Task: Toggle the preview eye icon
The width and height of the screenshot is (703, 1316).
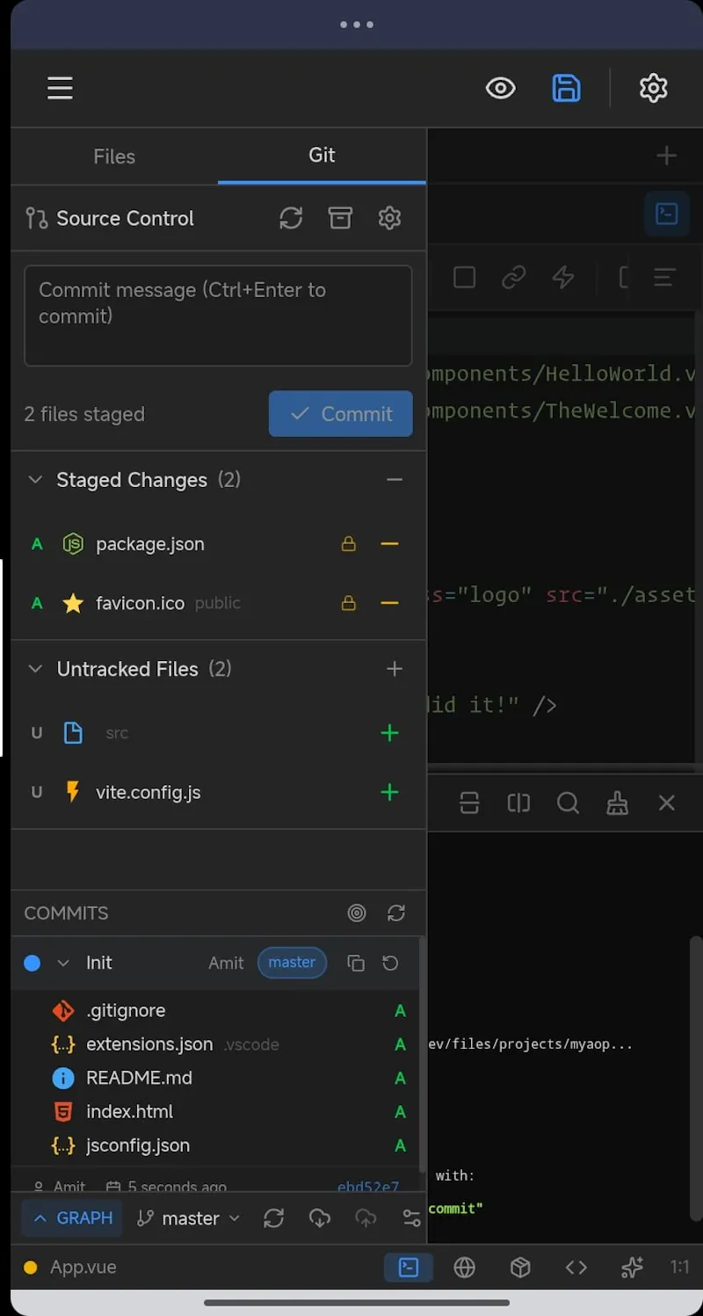Action: point(501,88)
